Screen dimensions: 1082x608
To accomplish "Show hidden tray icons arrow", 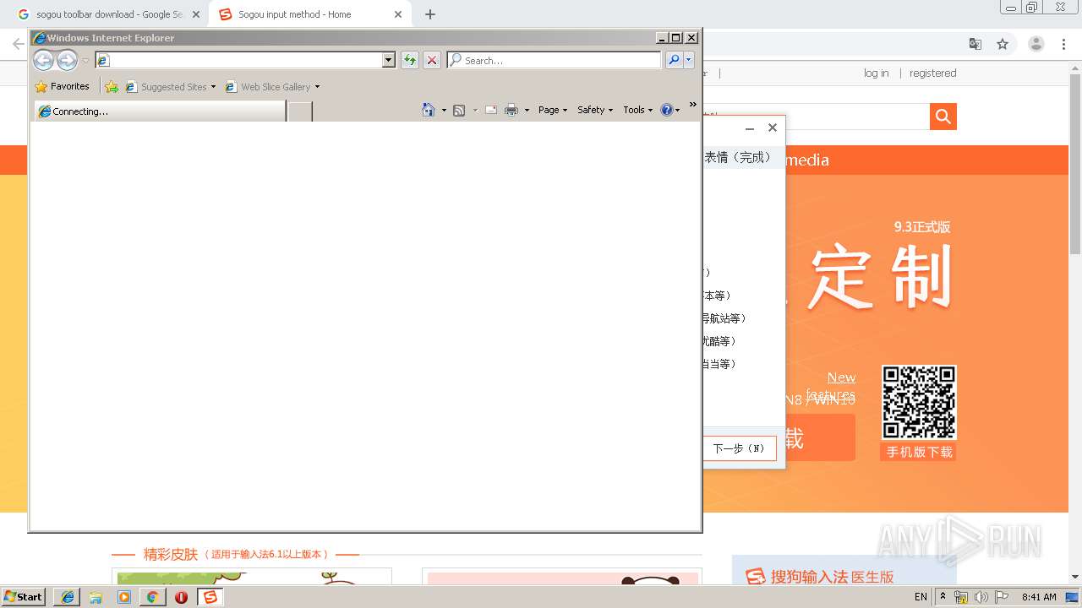I will 943,597.
